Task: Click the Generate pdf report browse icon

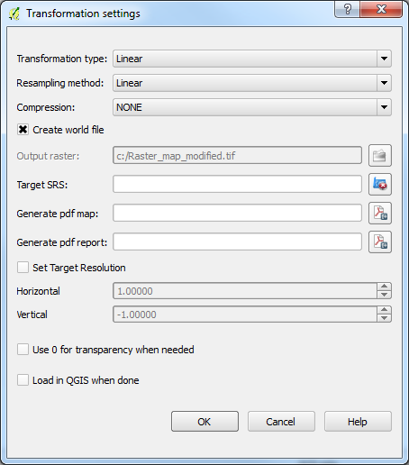Action: pyautogui.click(x=380, y=242)
